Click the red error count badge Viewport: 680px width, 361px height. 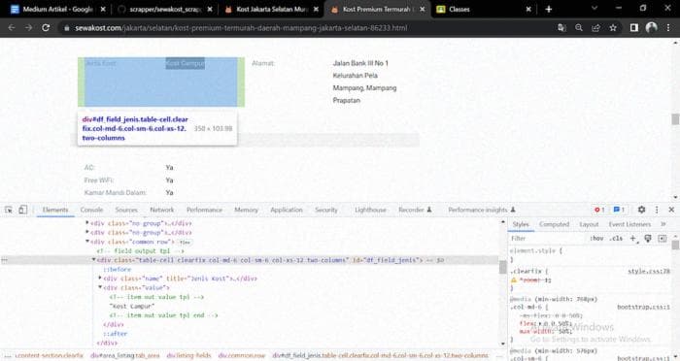click(599, 210)
